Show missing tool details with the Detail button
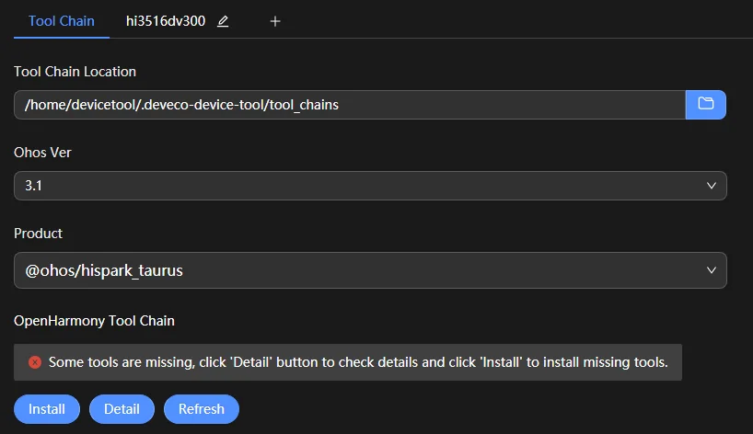This screenshot has width=753, height=434. [x=122, y=409]
